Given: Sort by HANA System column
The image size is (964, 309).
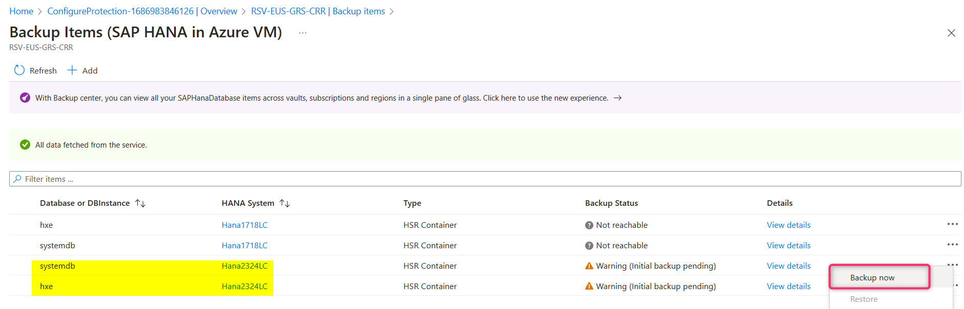Looking at the screenshot, I should 285,203.
